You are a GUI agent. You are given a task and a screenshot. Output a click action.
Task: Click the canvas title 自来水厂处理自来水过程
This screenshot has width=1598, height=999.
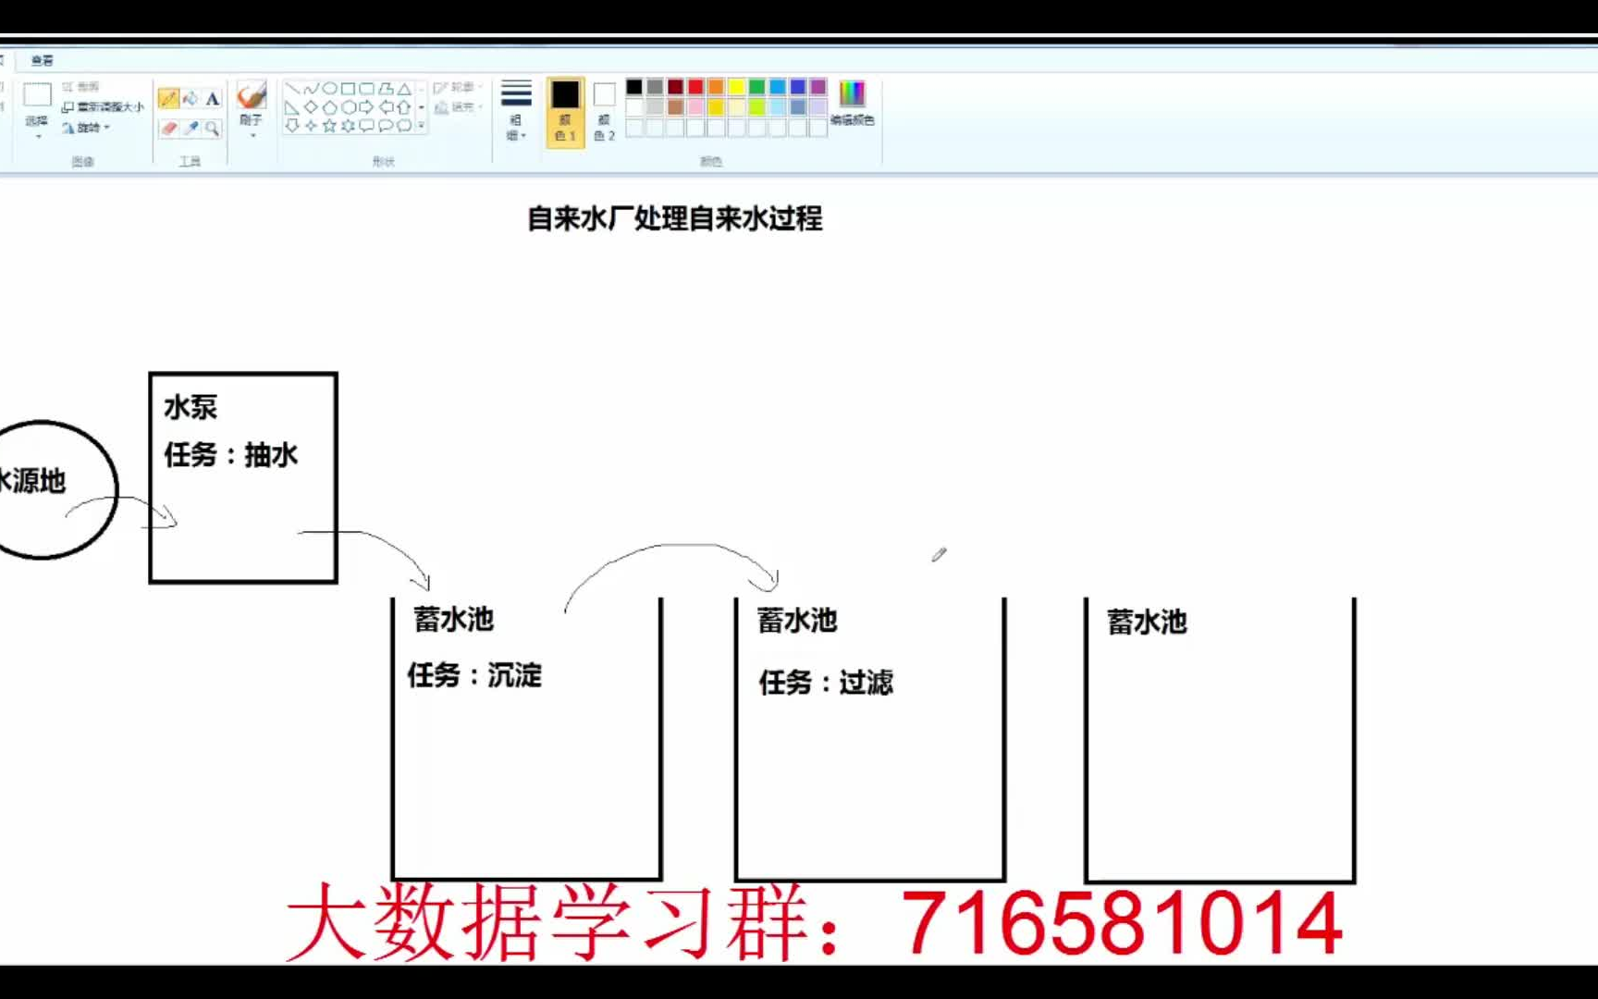coord(675,219)
